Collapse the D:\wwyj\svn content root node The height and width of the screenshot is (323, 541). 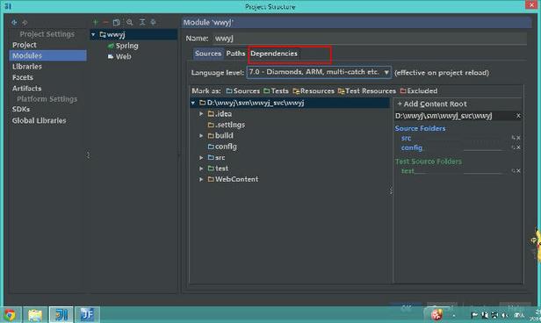pyautogui.click(x=193, y=103)
